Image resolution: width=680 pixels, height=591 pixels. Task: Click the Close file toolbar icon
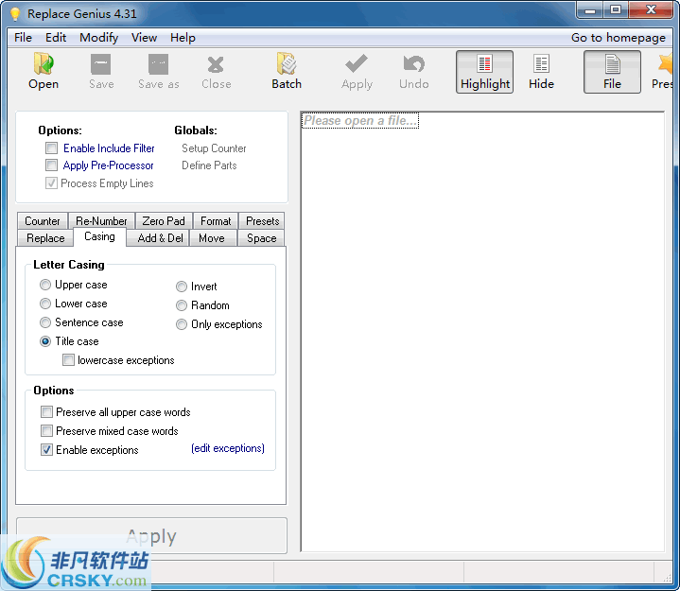pyautogui.click(x=216, y=72)
